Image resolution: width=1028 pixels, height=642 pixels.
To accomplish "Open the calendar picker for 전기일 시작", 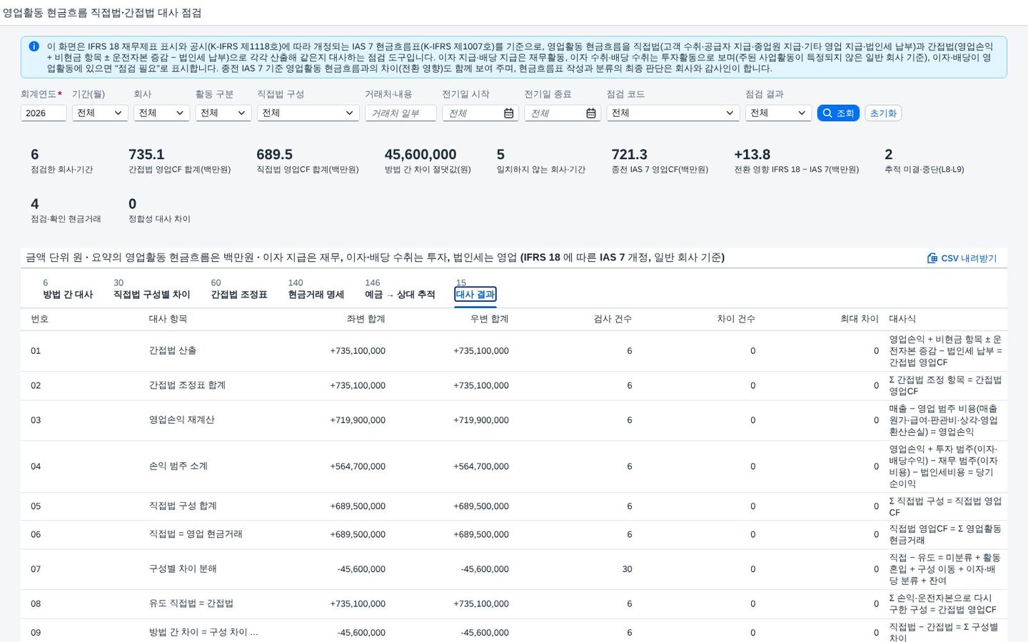I will tap(509, 113).
